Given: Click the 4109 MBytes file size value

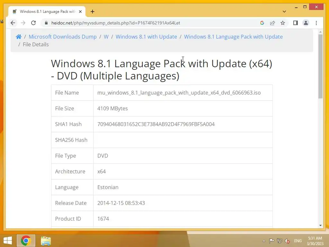Looking at the screenshot, I should 112,108.
